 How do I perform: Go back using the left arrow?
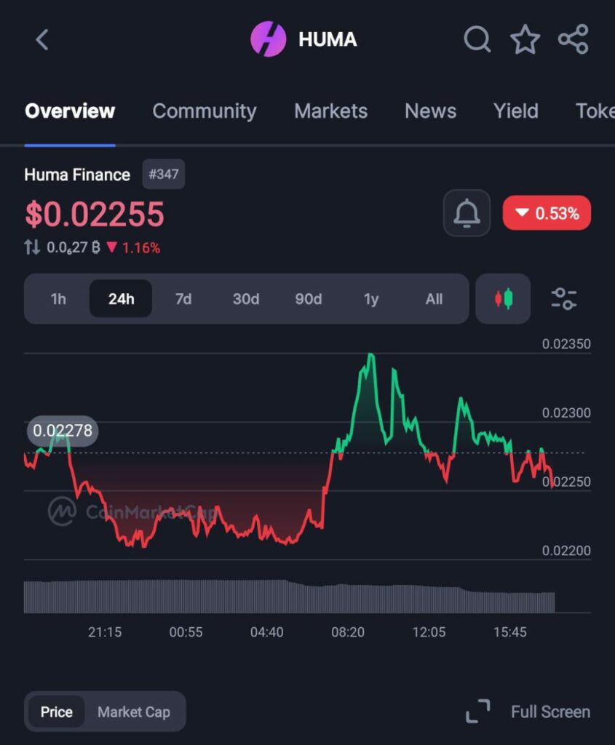point(41,39)
